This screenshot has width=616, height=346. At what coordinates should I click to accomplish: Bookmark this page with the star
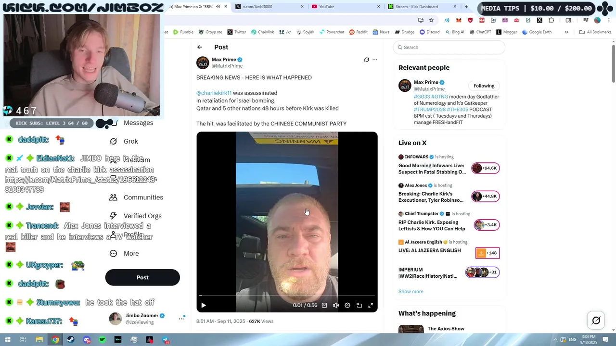[431, 20]
